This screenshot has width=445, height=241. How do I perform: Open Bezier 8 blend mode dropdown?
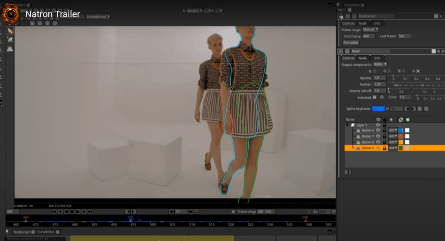click(393, 142)
